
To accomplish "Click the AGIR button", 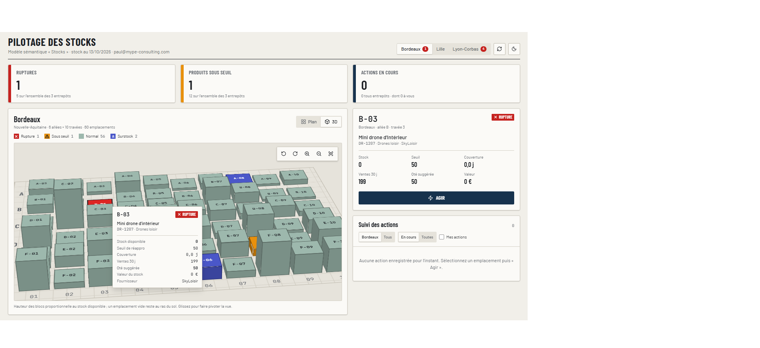I will click(x=436, y=198).
